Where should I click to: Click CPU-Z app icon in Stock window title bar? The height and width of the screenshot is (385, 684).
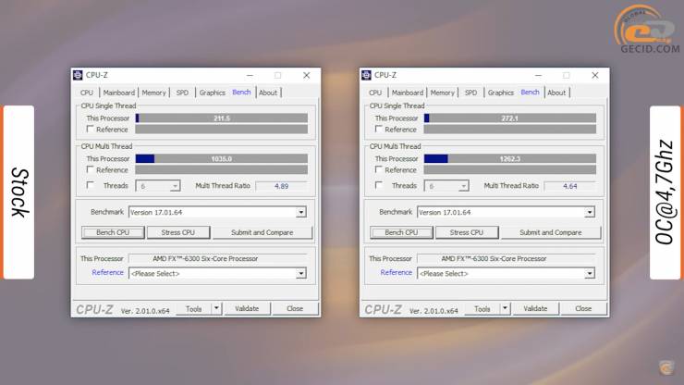click(78, 75)
